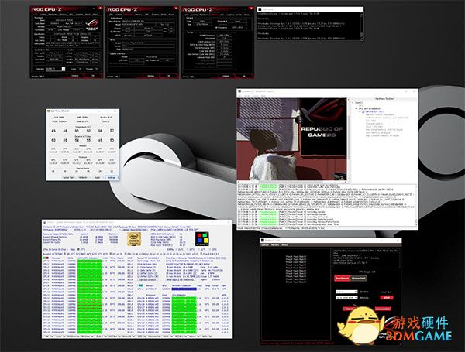Click the ROG logo in the left CPU-Z window

(91, 25)
